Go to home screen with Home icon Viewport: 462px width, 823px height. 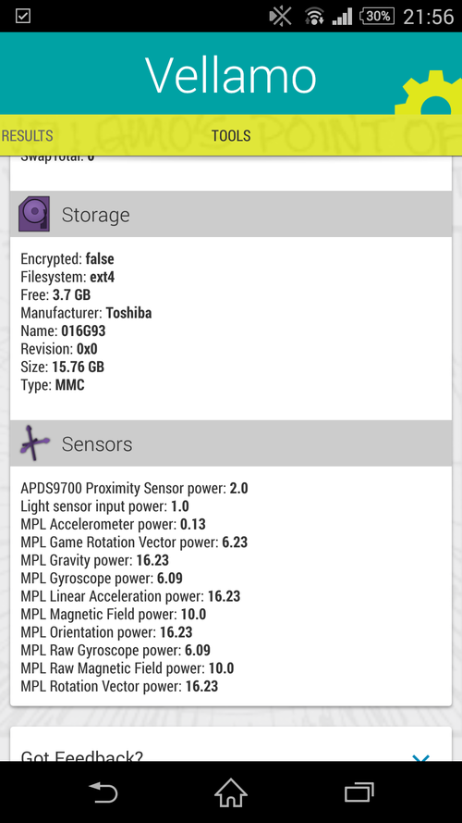click(231, 792)
